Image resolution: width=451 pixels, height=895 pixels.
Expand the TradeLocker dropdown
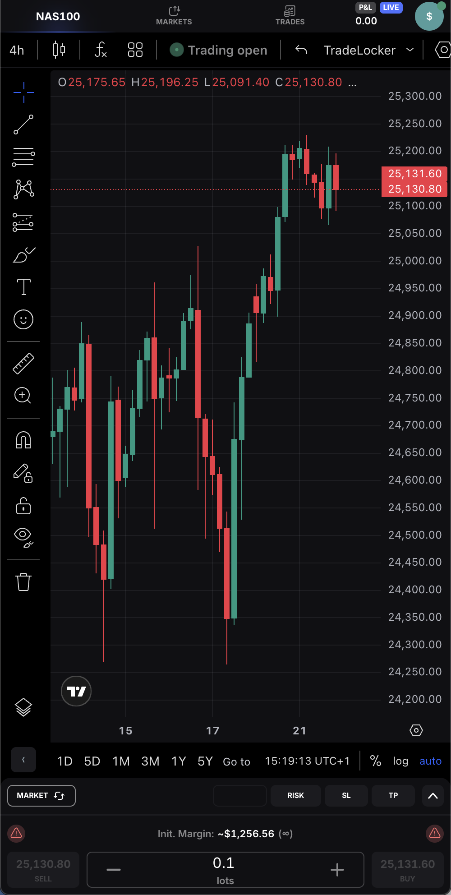410,50
